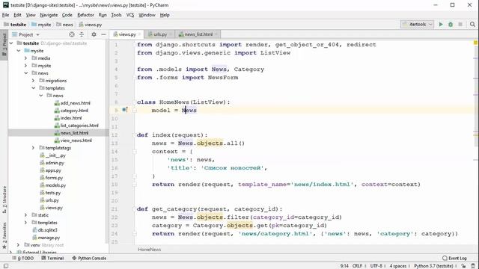Click the Stop square icon
This screenshot has width=479, height=269.
click(x=460, y=25)
